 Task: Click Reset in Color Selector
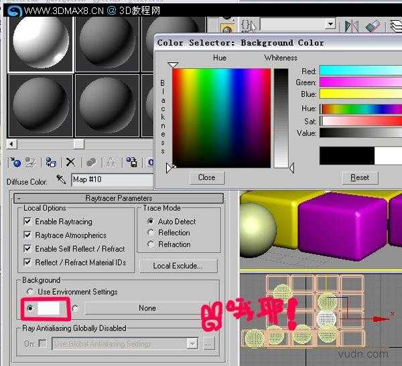pos(360,177)
